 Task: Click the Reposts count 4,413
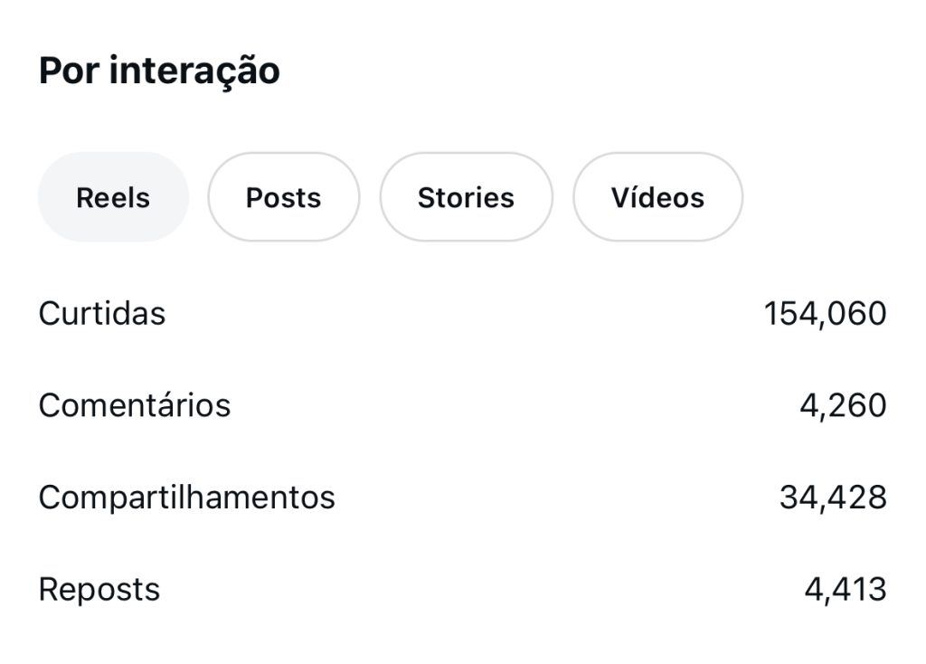coord(846,589)
